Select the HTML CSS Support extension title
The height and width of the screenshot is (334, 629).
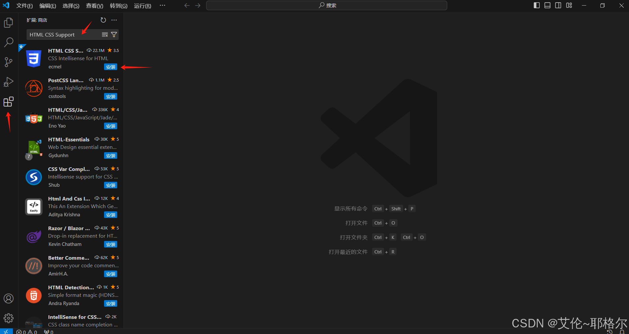[x=66, y=51]
